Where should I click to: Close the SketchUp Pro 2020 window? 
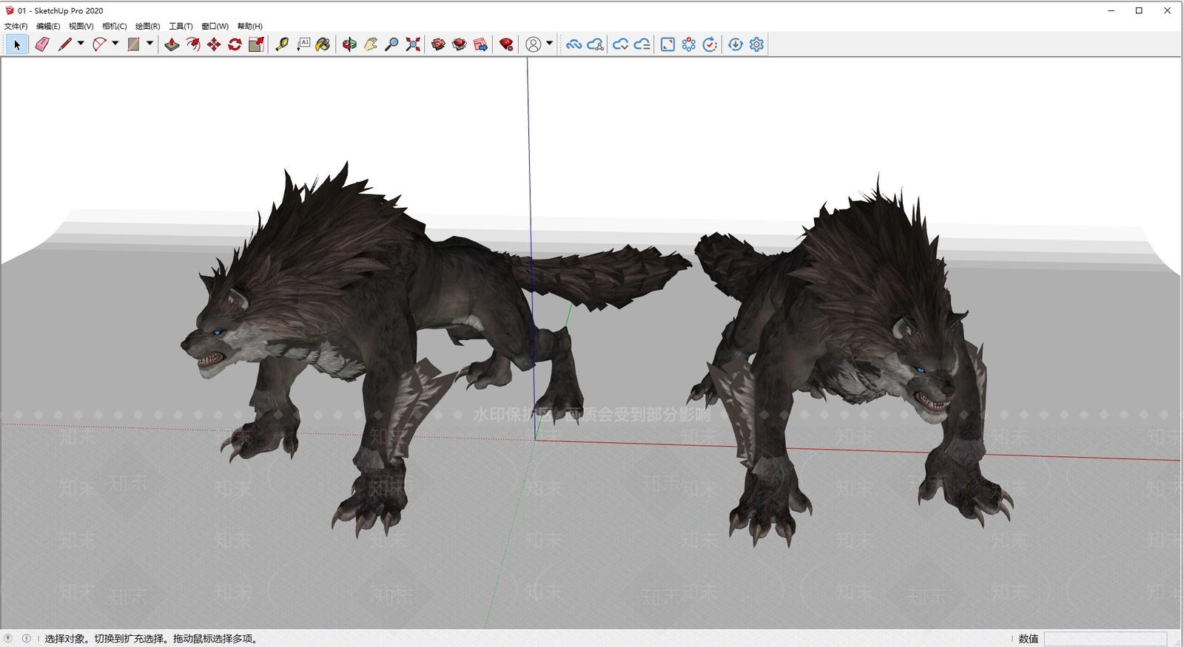pos(1167,10)
